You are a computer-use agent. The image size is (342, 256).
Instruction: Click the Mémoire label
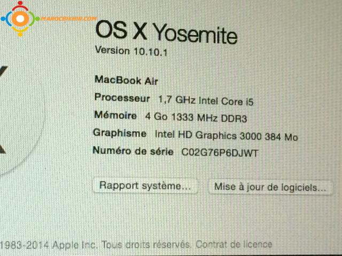pos(115,115)
